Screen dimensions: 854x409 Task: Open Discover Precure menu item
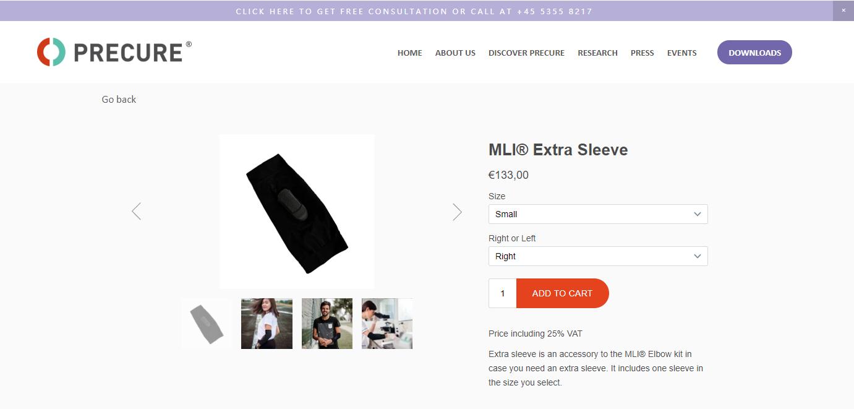tap(526, 53)
